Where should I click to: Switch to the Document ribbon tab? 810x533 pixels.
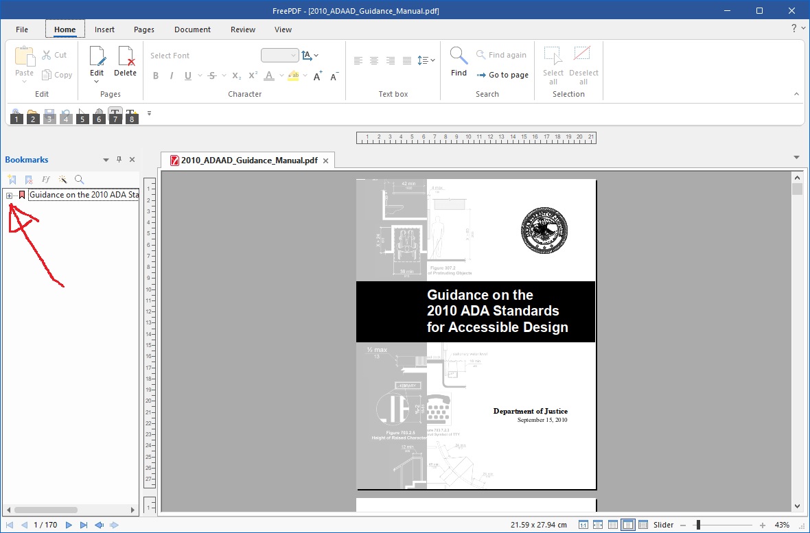tap(193, 29)
